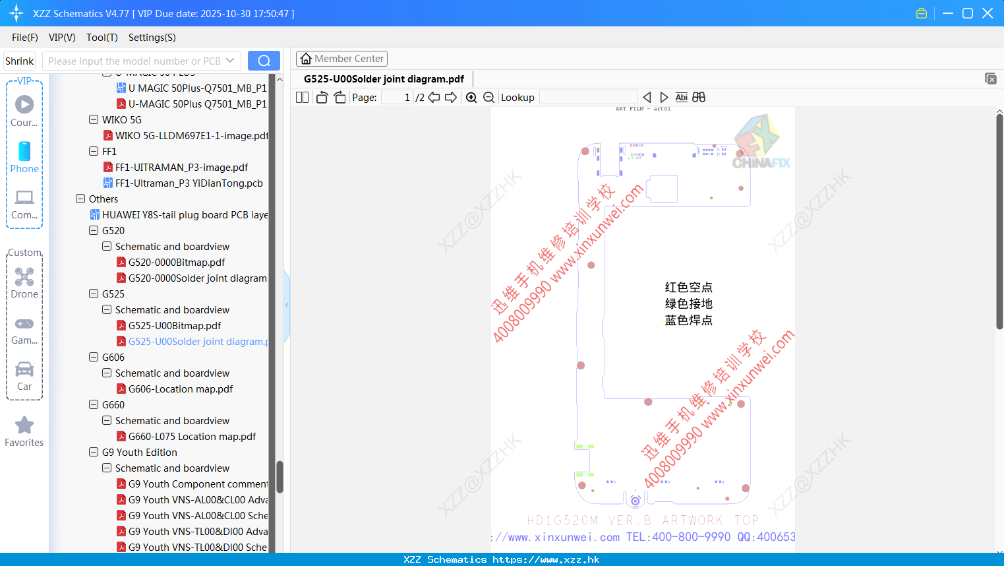Open U-MAGIC 50Plus Q7501_MB_P1 pdf
Viewport: 1004px width, 566px height.
(x=192, y=104)
